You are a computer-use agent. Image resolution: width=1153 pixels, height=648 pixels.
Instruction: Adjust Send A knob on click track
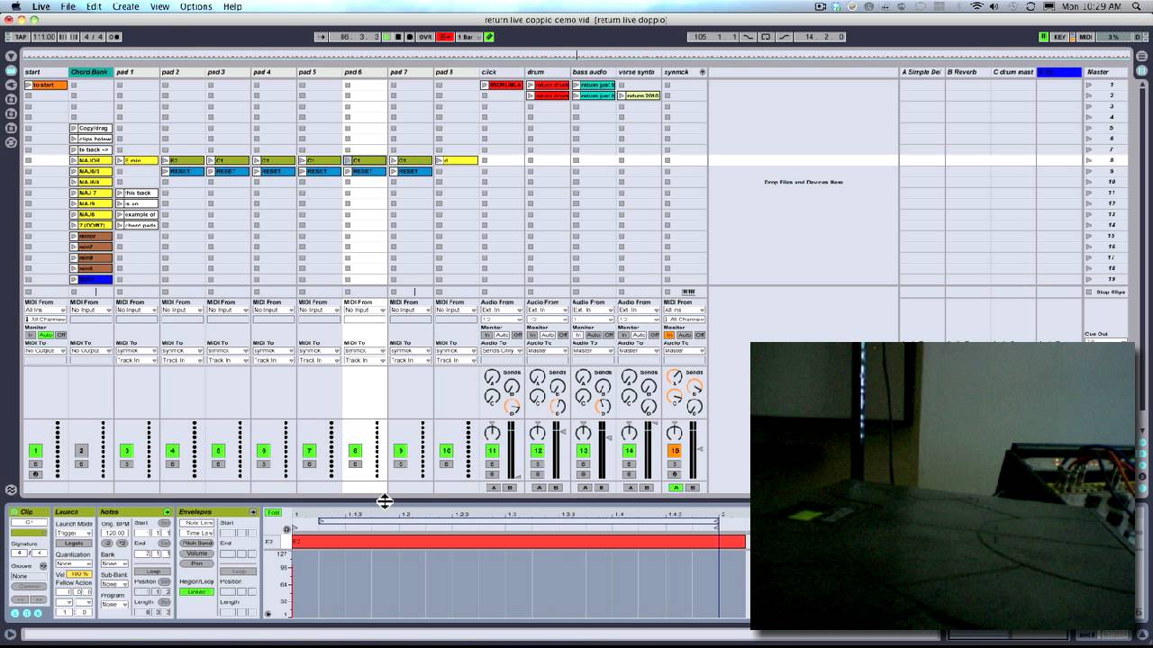492,377
